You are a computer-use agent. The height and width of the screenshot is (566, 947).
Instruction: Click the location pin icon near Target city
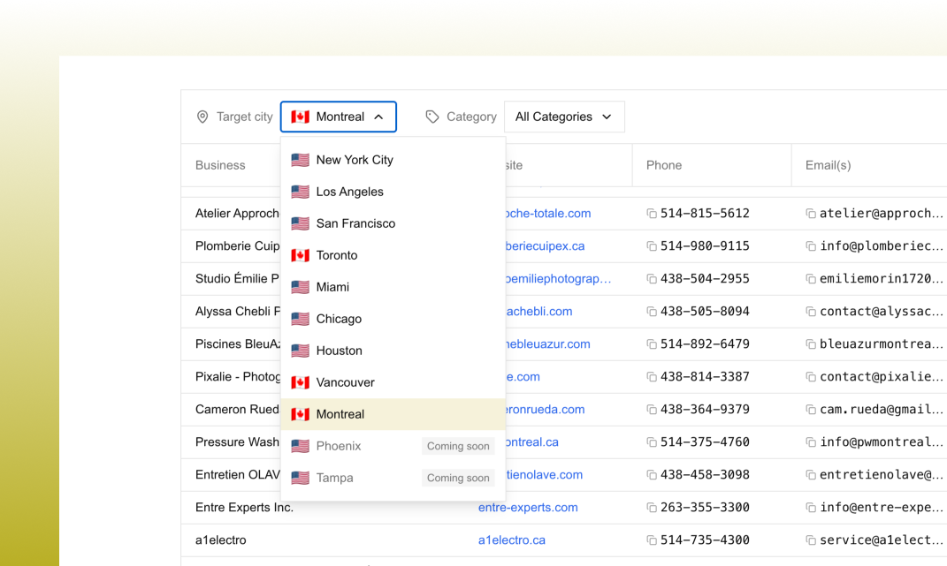202,116
